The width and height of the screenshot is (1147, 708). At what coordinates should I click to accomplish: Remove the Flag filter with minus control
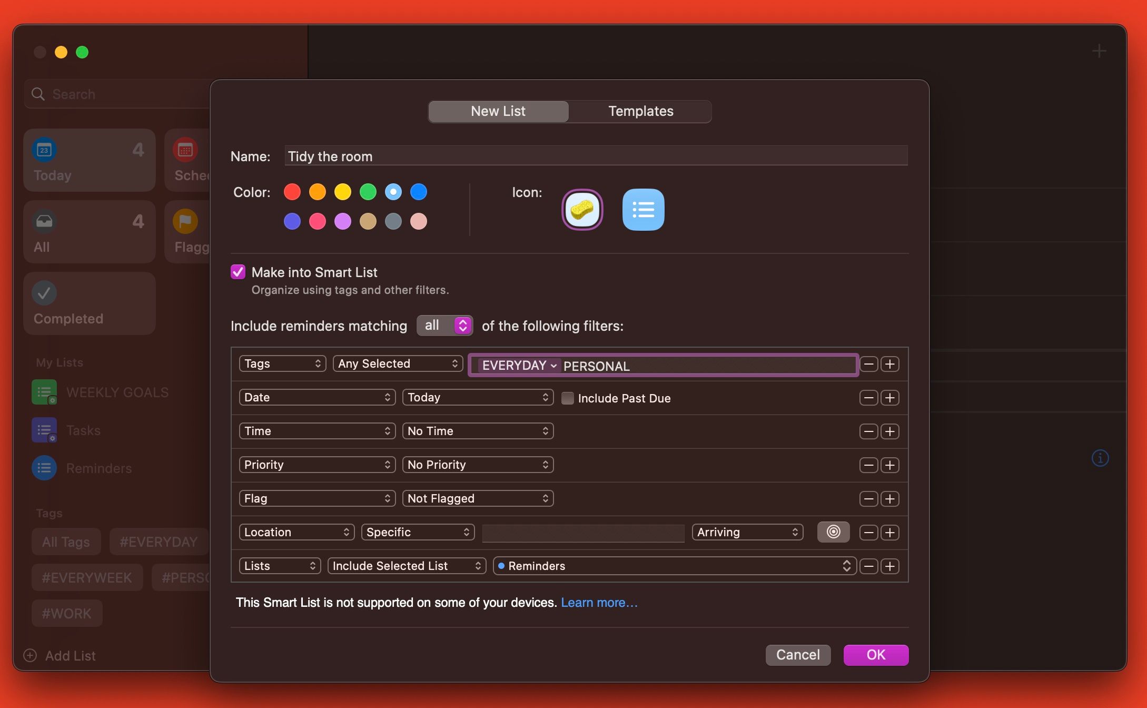(x=868, y=498)
